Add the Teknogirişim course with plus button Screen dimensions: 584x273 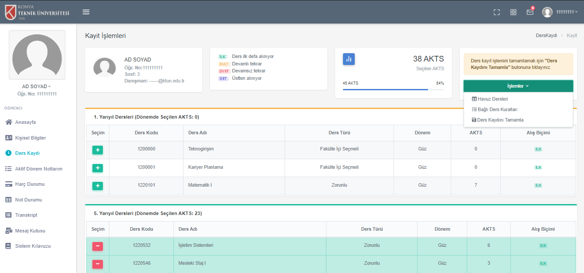[x=98, y=150]
